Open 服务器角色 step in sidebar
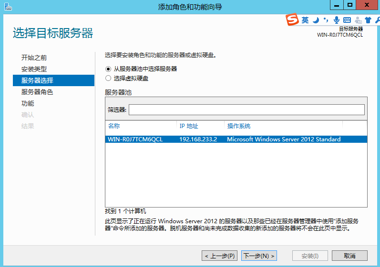The height and width of the screenshot is (267, 380). click(37, 92)
